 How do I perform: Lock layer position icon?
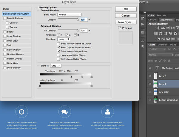(x=165, y=61)
